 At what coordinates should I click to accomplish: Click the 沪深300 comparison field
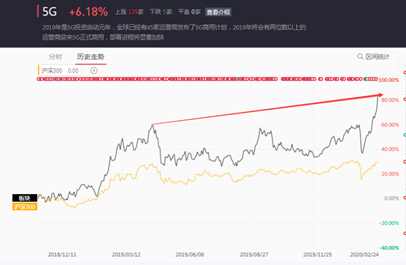[x=60, y=70]
